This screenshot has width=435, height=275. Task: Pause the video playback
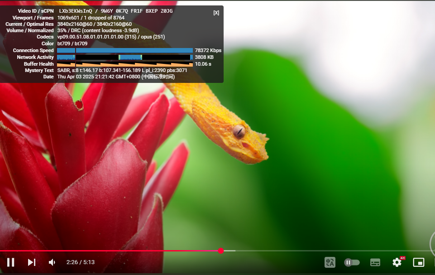point(10,262)
